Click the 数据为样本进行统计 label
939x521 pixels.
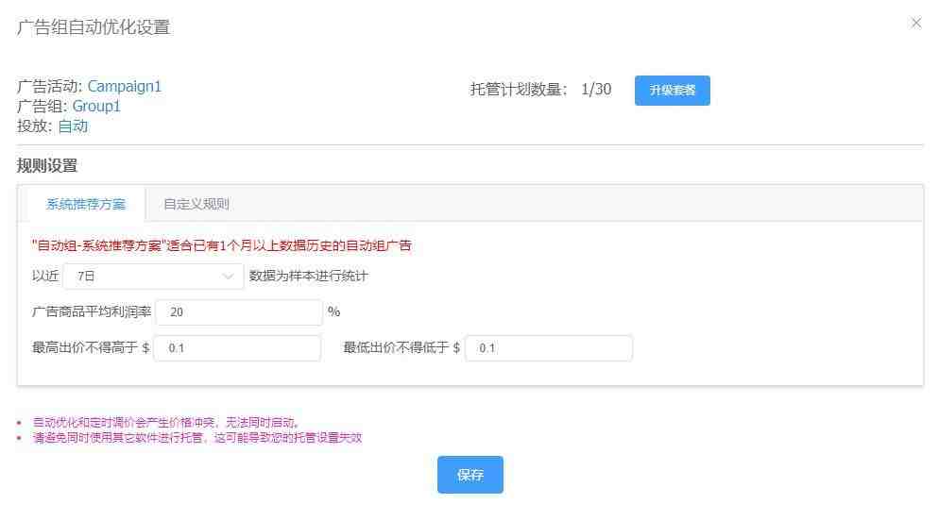pos(308,277)
